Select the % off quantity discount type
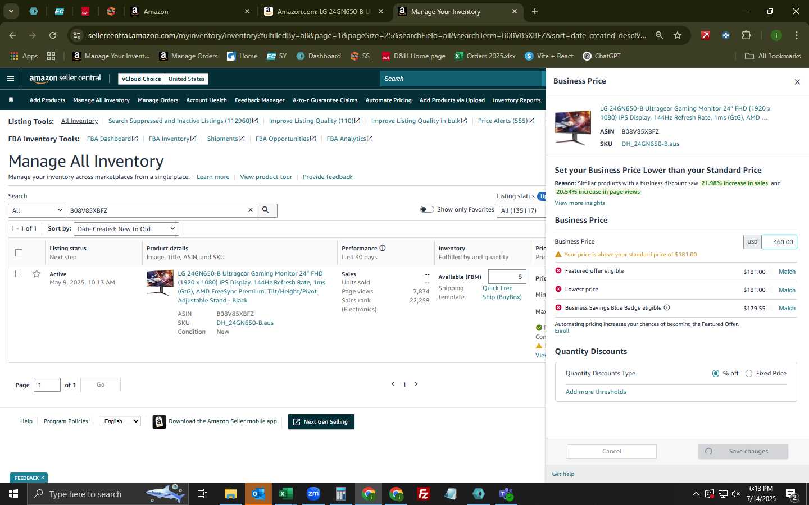Viewport: 809px width, 505px height. tap(715, 373)
